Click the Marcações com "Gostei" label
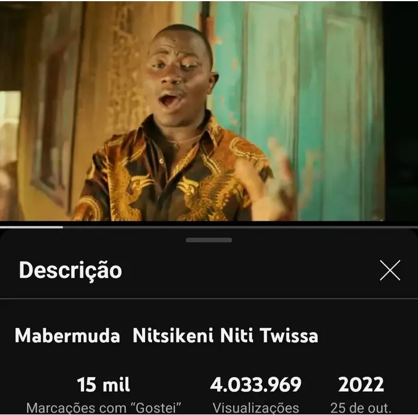Viewport: 418px width, 415px height. [103, 408]
